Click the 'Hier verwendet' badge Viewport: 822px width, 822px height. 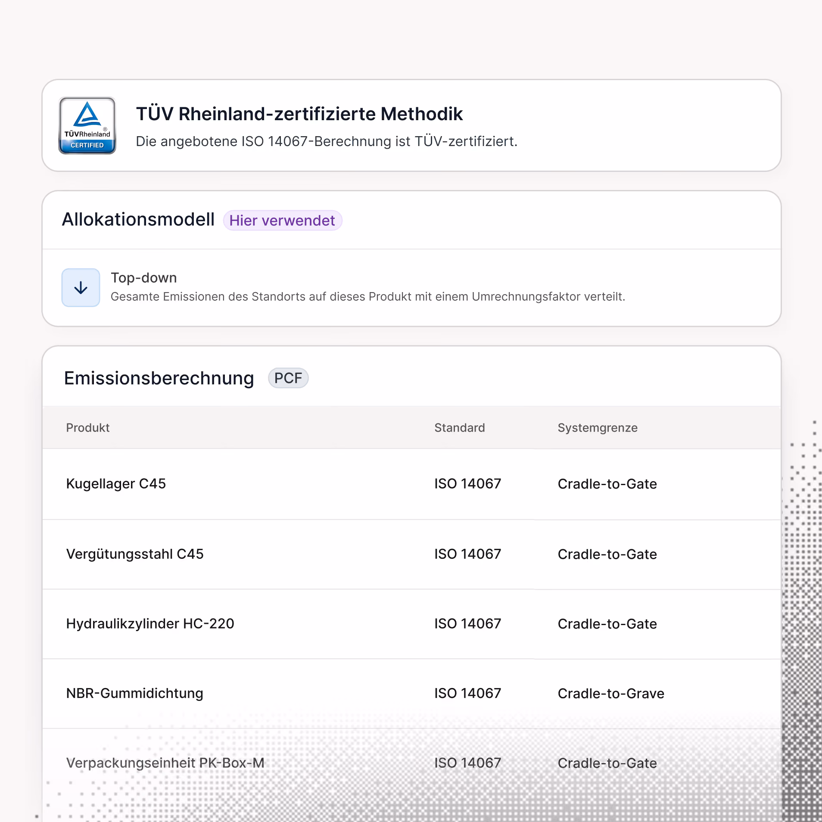pos(282,221)
